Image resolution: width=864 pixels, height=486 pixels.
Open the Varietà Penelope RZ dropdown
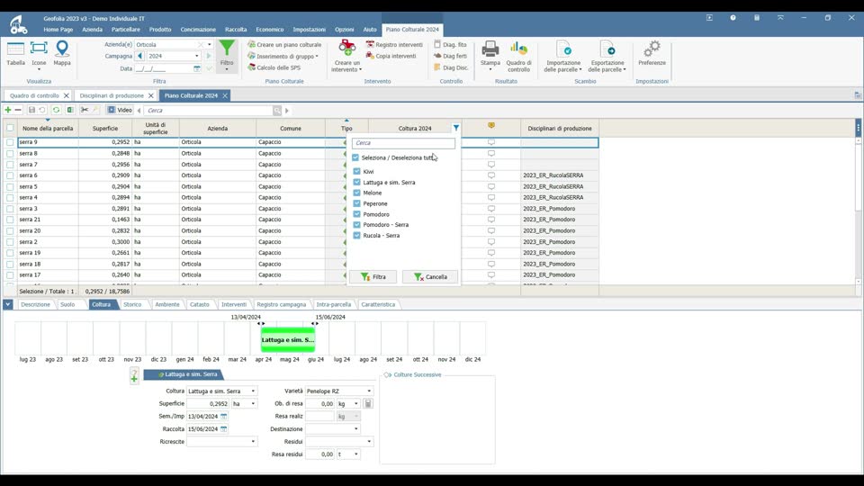click(x=369, y=391)
